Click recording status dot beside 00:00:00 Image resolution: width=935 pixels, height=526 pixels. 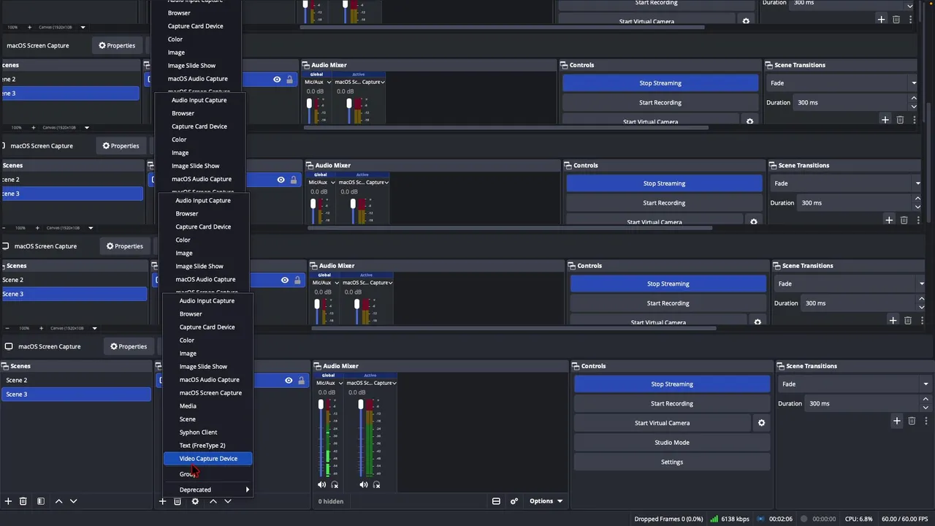click(x=804, y=519)
